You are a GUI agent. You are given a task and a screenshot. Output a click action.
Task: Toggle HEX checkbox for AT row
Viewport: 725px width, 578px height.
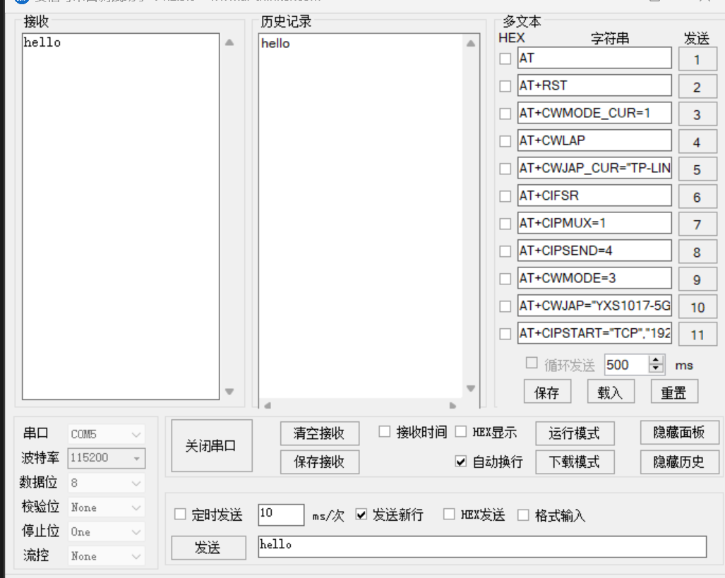[505, 59]
